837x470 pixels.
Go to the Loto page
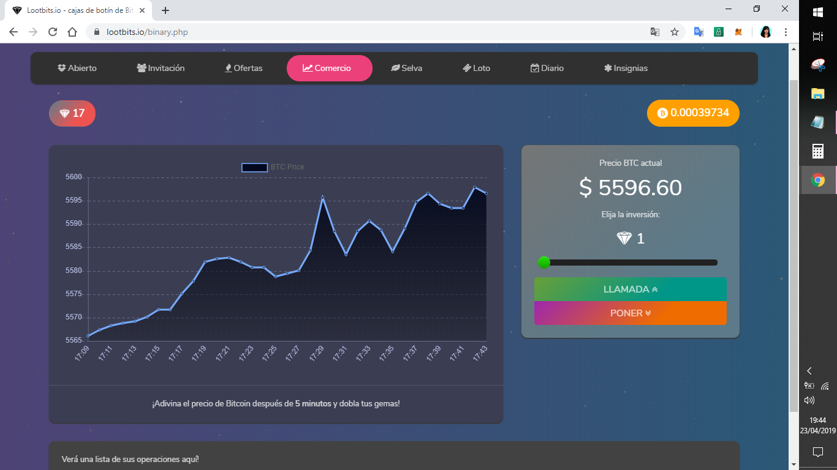477,68
